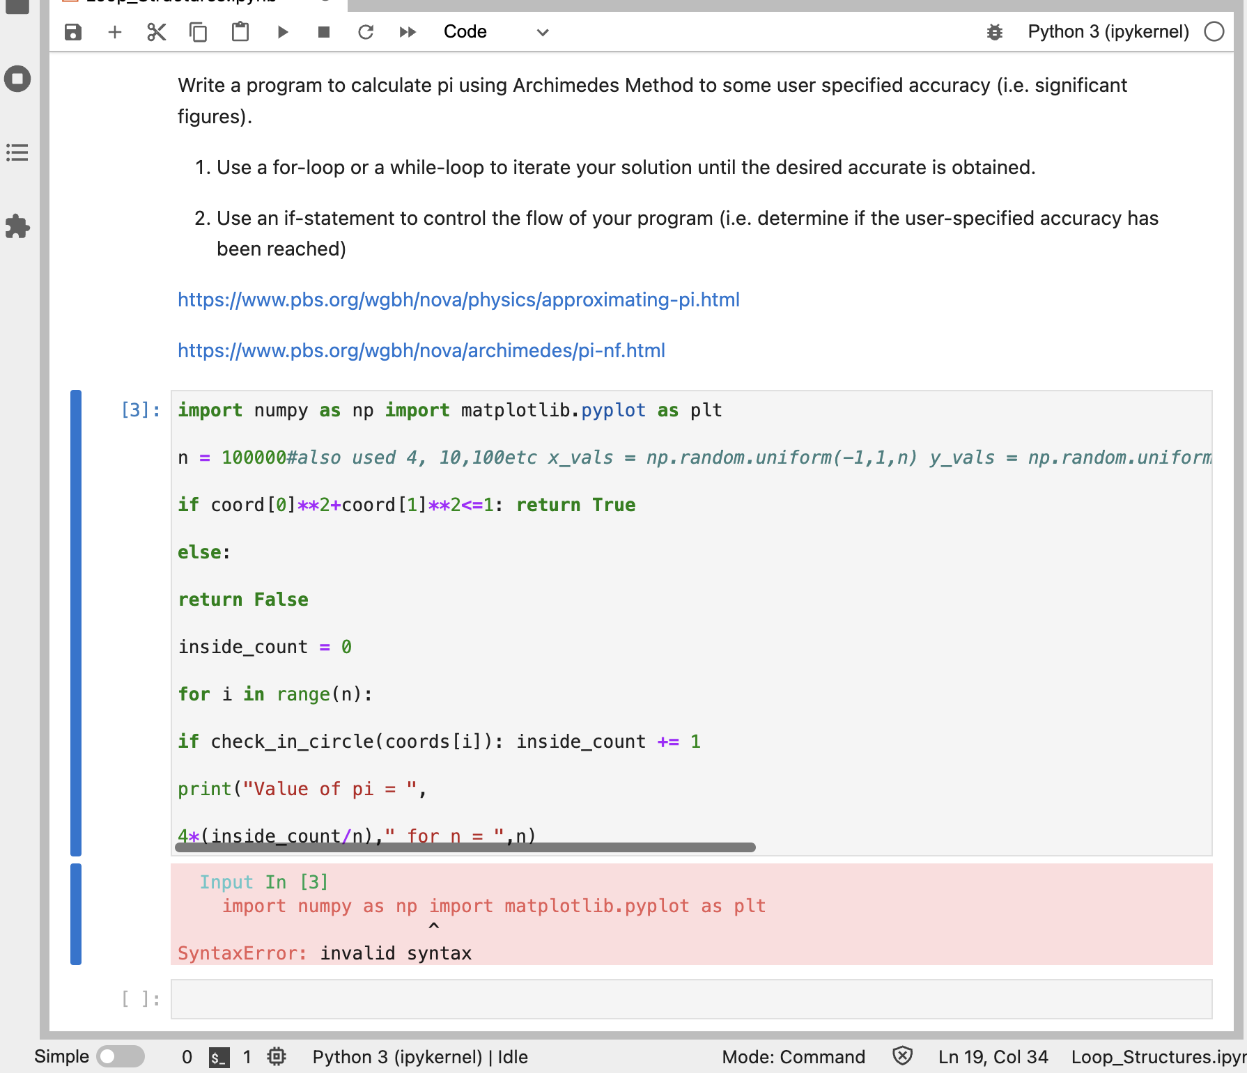Open the archimedes pi-nf.html link

point(421,350)
